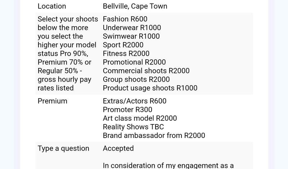The width and height of the screenshot is (288, 169).
Task: Select the Promotional R2000 line
Action: pyautogui.click(x=134, y=62)
